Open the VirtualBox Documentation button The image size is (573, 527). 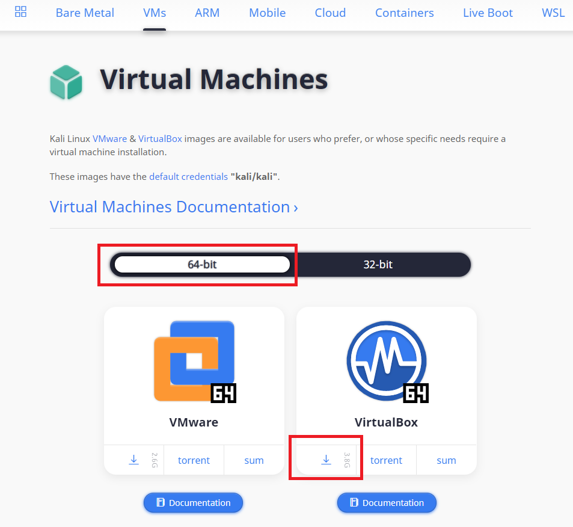click(x=387, y=502)
